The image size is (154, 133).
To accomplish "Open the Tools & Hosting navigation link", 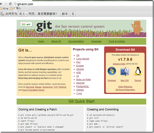I will (117, 41).
